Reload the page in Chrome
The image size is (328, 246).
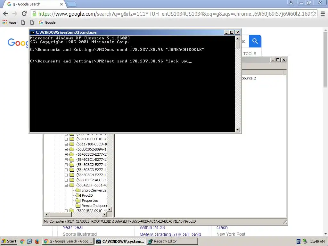[x=24, y=14]
